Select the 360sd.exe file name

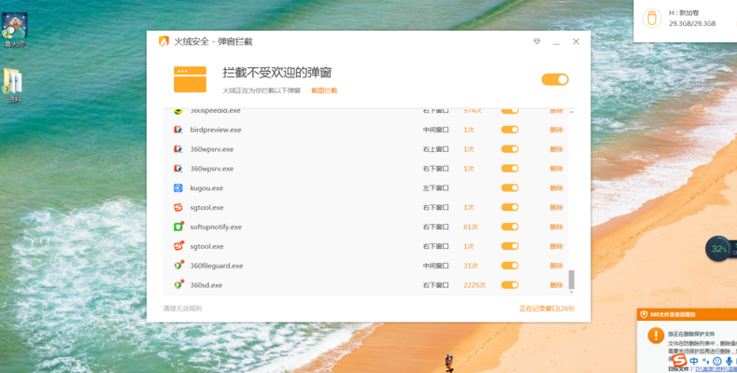[x=206, y=284]
